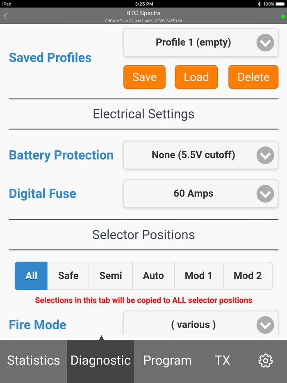The width and height of the screenshot is (287, 383).
Task: Expand Saved Profiles dropdown arrow
Action: coord(265,43)
